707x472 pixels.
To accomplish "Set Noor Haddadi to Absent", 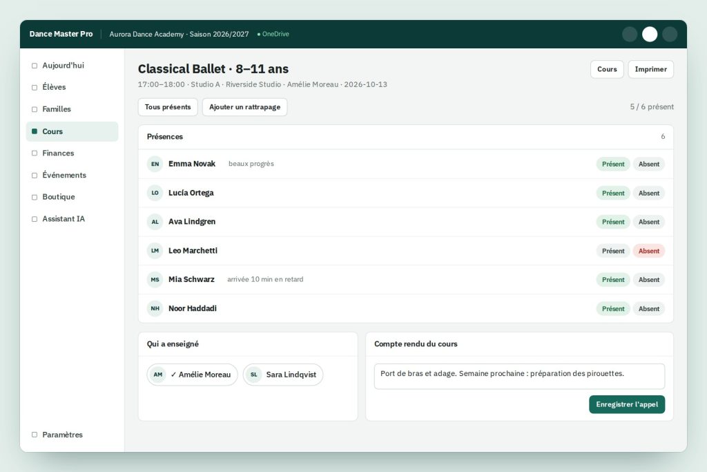I will 649,309.
